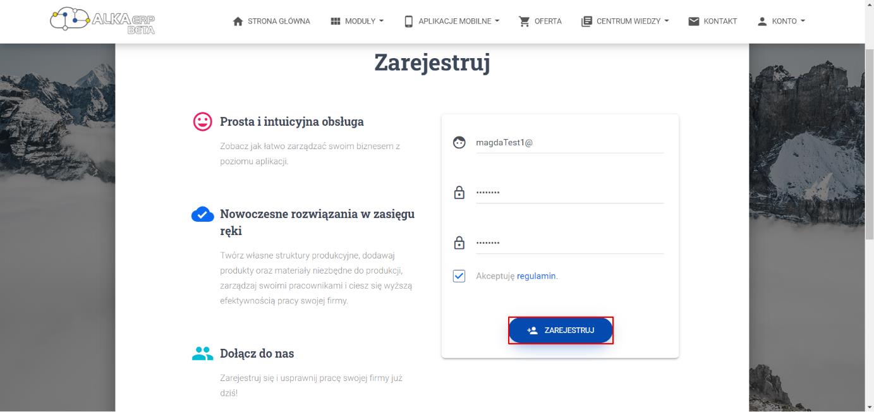This screenshot has width=874, height=412.
Task: Uncheck the Akceptuję regulamin checkbox
Action: [459, 276]
